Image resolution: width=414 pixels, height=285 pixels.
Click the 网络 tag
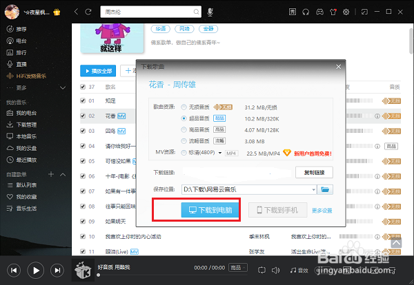click(x=184, y=29)
